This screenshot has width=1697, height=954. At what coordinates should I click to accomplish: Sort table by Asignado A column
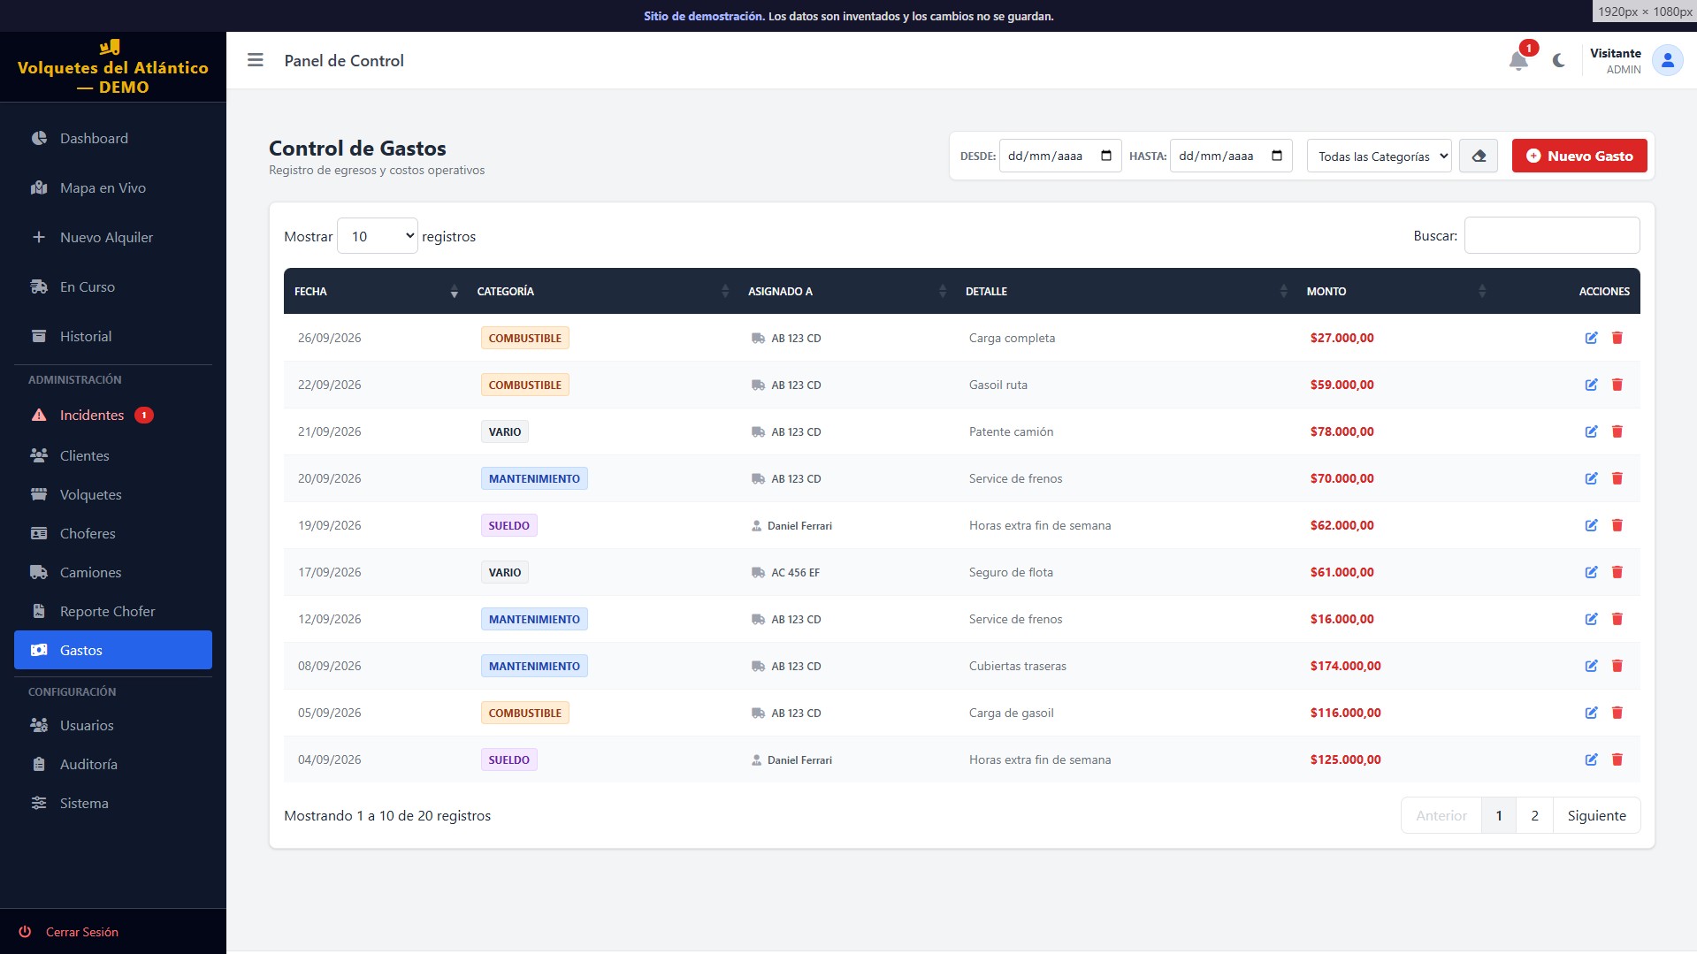point(845,291)
